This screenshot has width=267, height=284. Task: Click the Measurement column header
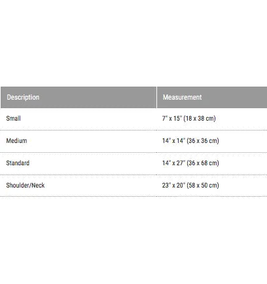tap(182, 97)
